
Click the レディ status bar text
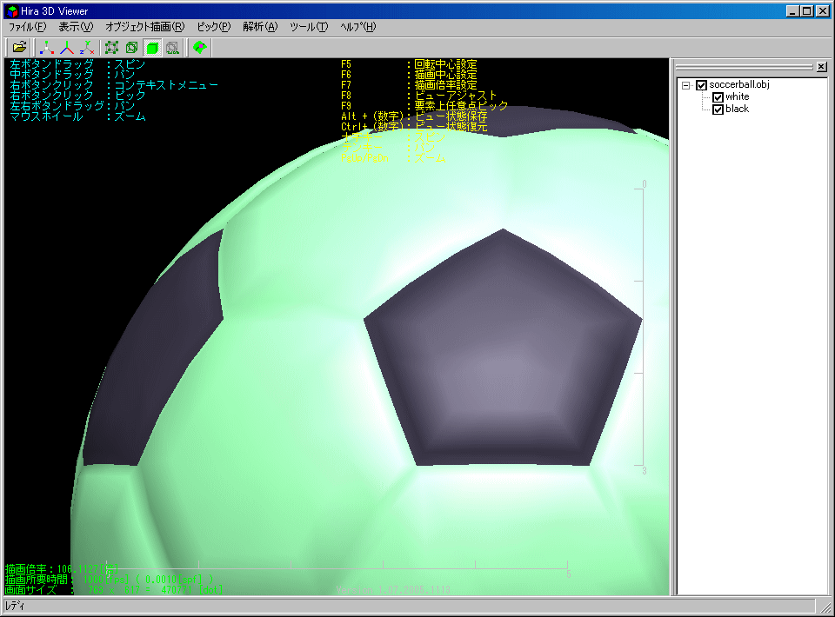(15, 606)
